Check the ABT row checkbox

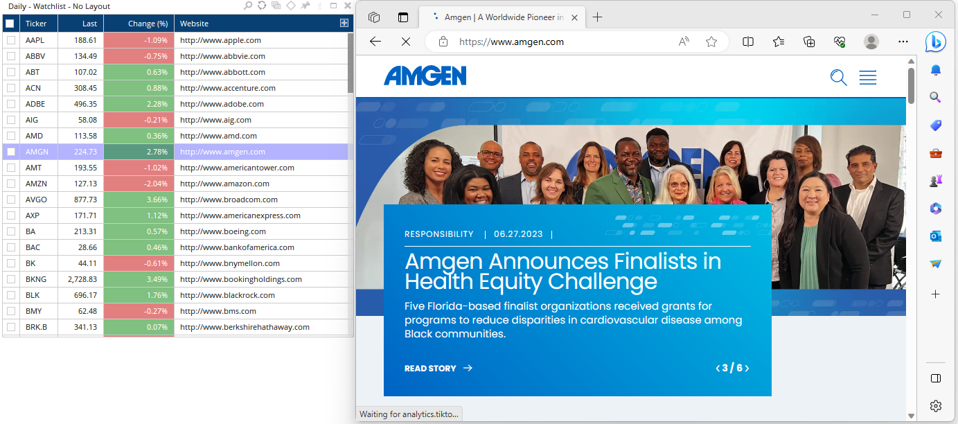coord(10,72)
